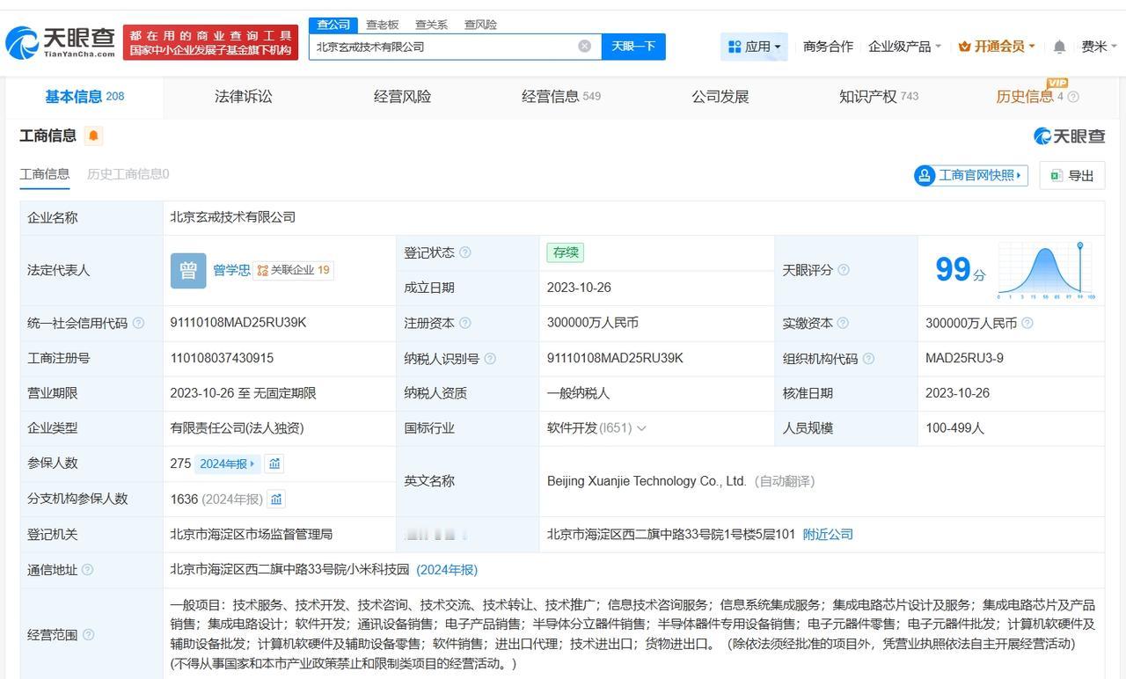Open chart icon beside 分支机构参保人数 1636
1126x679 pixels.
pos(276,500)
